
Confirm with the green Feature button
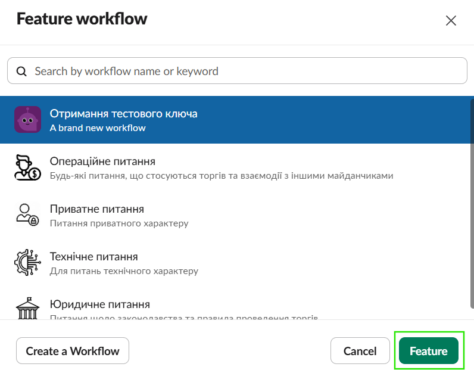(428, 351)
